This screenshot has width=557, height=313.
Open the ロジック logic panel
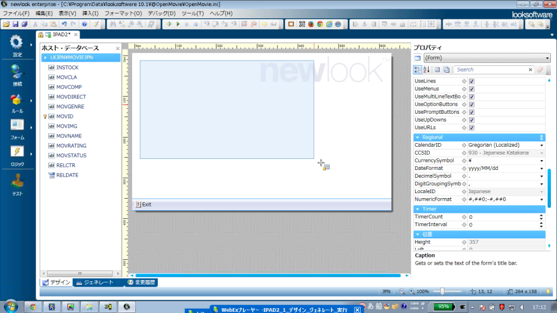[x=17, y=156]
